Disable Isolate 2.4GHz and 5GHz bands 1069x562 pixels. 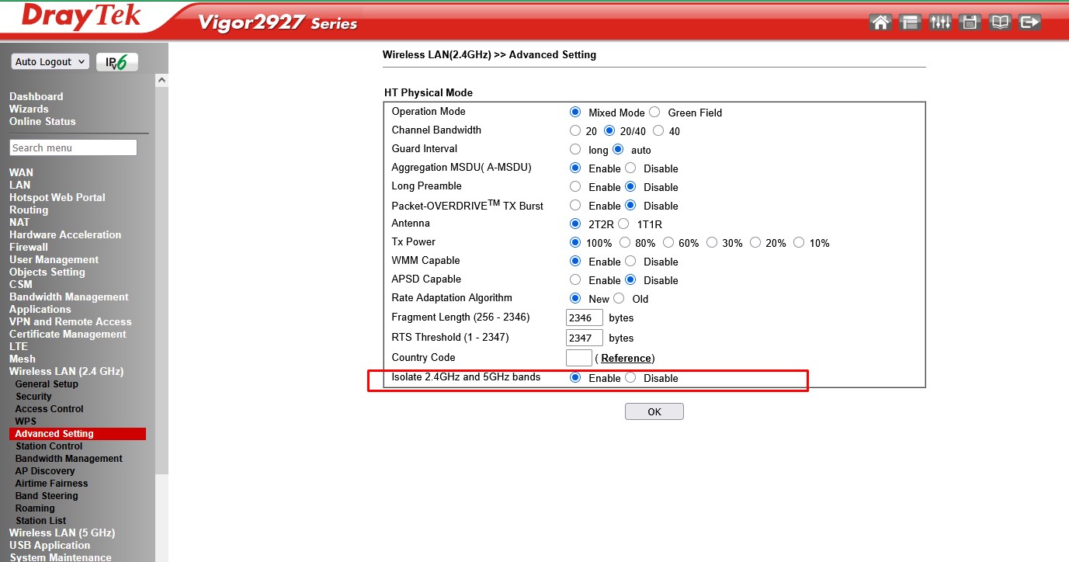[630, 378]
